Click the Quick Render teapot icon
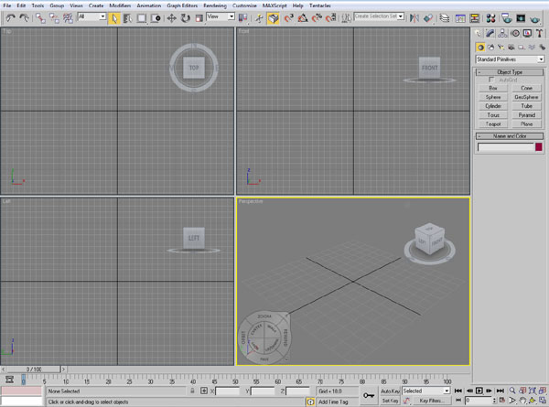 pos(534,18)
